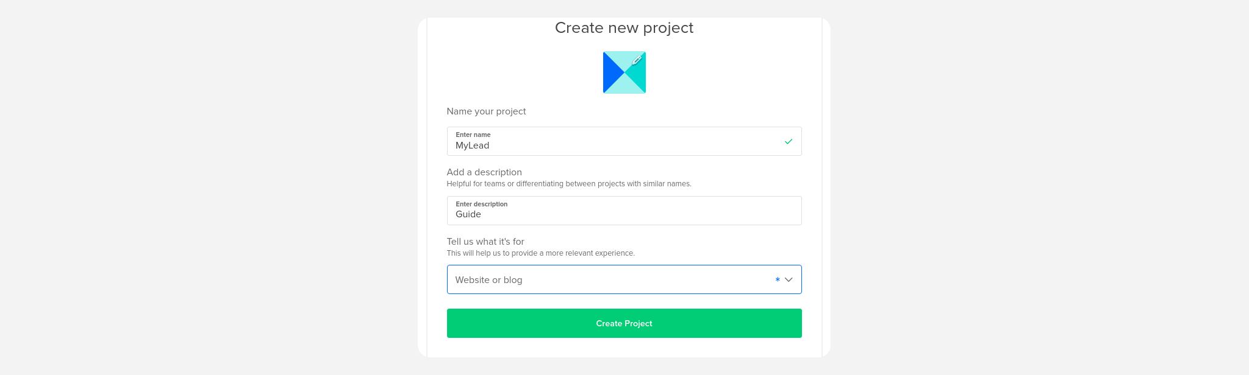Select the project logo thumbnail
Image resolution: width=1249 pixels, height=375 pixels.
[x=624, y=72]
